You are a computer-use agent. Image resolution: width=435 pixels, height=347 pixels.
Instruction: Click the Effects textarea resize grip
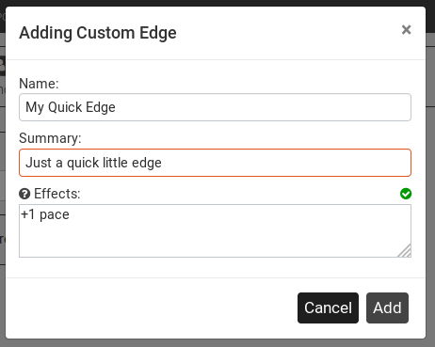405,250
